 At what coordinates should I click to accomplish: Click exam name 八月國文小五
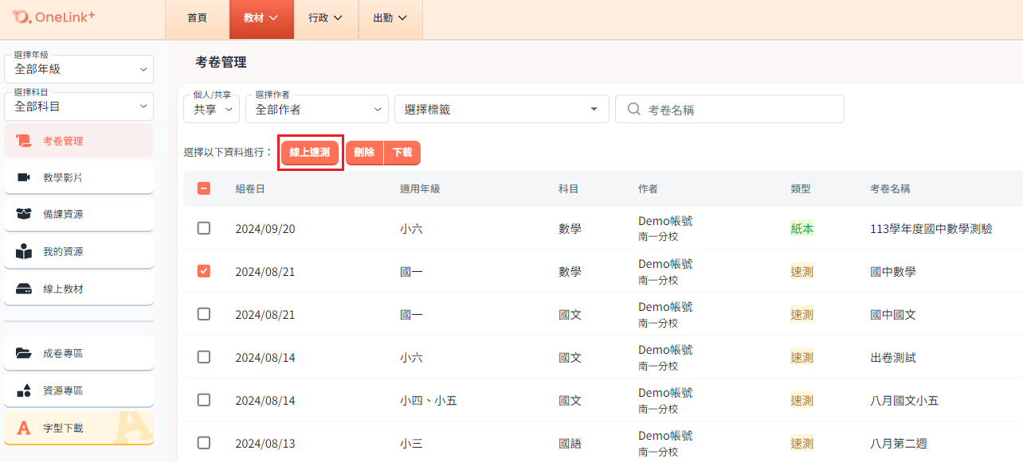[x=904, y=400]
